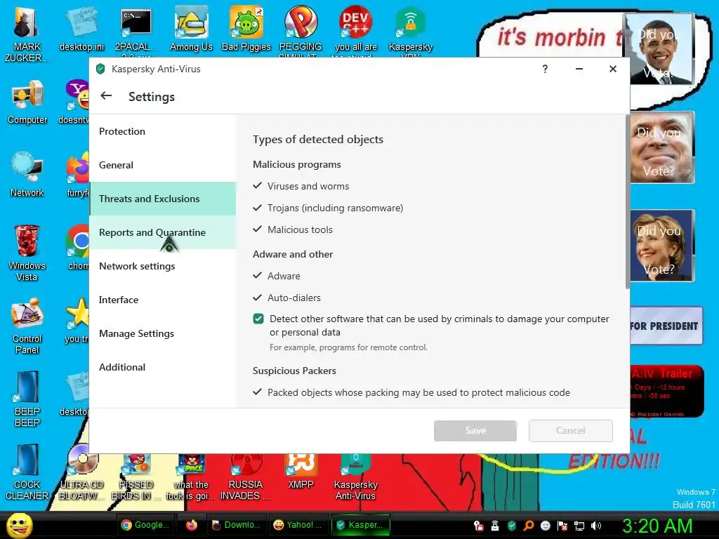
Task: Switch to Yahoo! taskbar button
Action: 298,525
